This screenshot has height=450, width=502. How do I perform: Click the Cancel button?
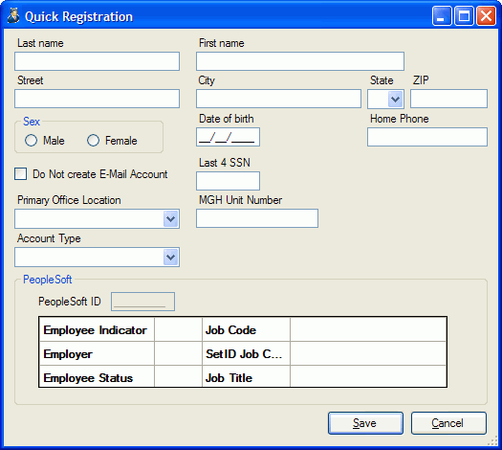click(x=448, y=423)
